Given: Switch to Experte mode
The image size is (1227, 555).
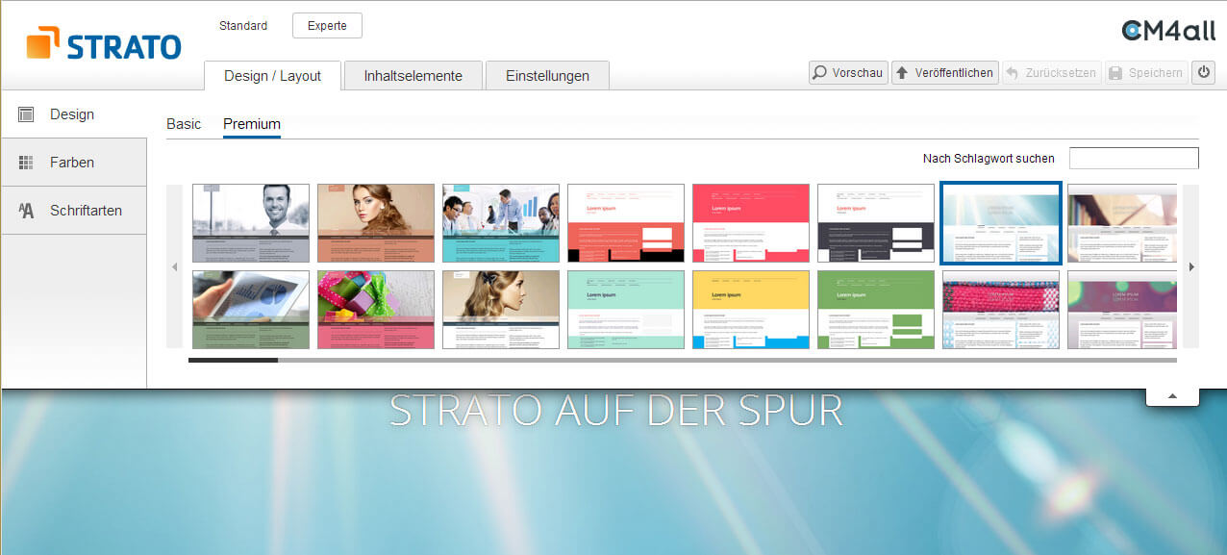Looking at the screenshot, I should (327, 26).
